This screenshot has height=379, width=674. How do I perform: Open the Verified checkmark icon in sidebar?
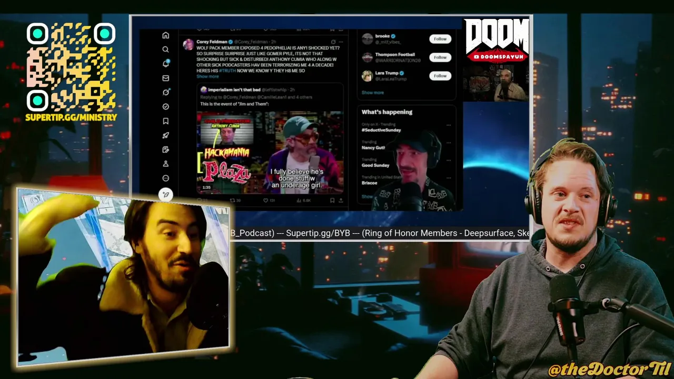[165, 106]
